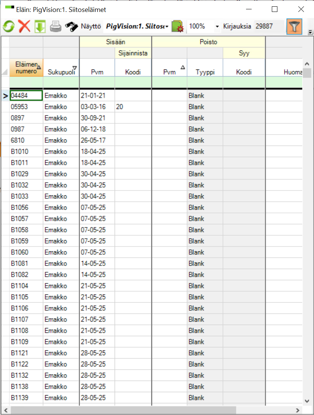Click the vertical scrollbar up arrow
The height and width of the screenshot is (415, 314).
point(307,64)
